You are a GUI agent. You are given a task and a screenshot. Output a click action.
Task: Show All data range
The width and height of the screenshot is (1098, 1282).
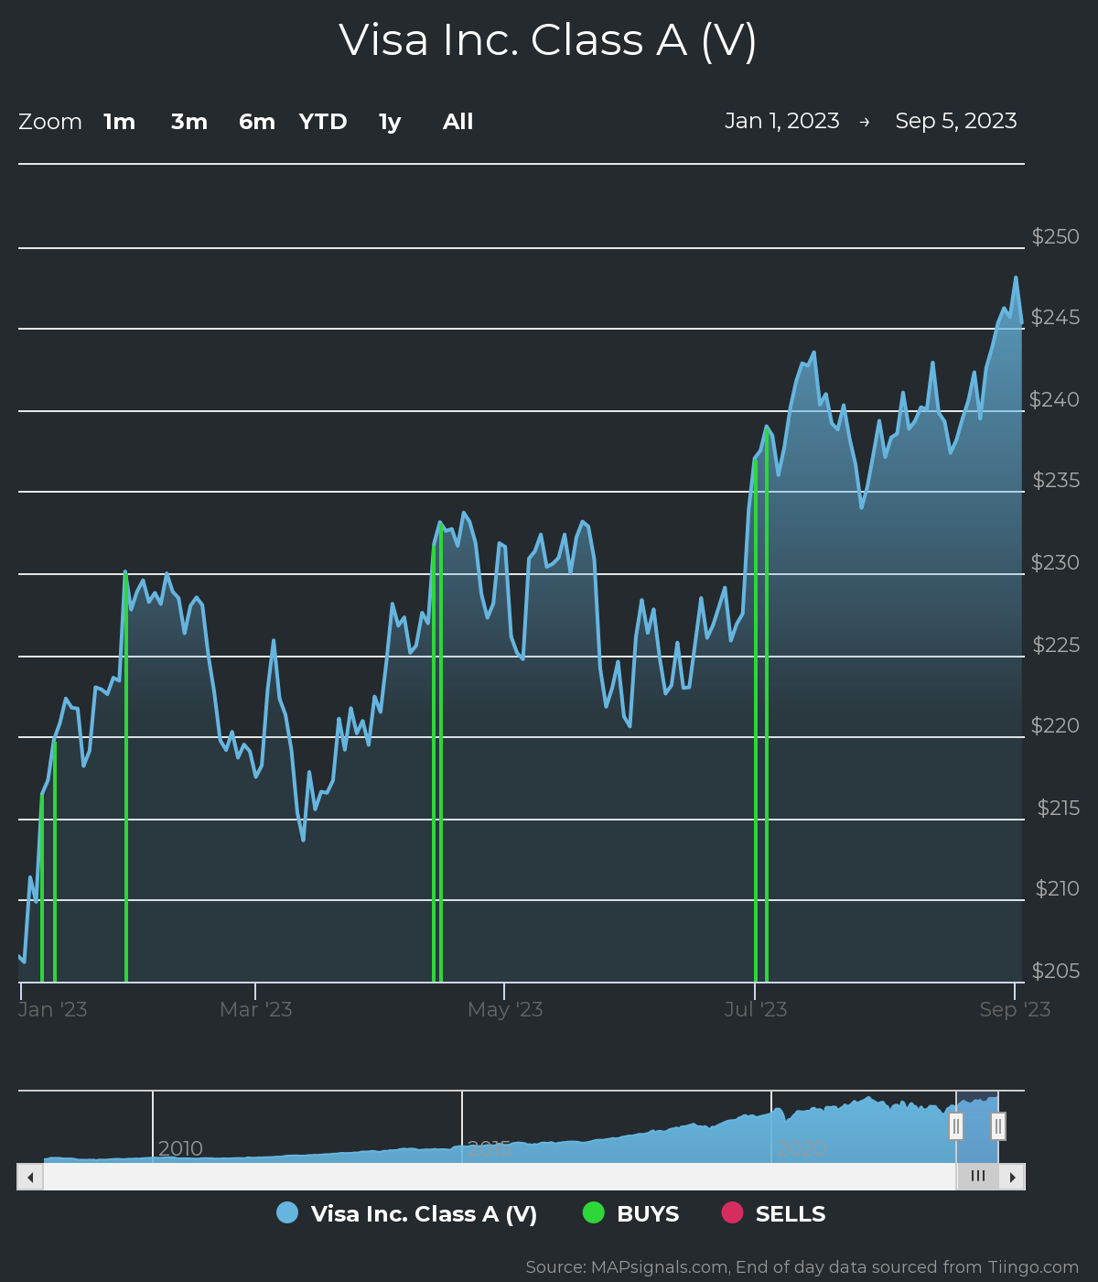(x=458, y=122)
